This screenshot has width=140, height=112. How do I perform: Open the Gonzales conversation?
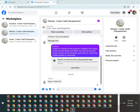pos(20,25)
